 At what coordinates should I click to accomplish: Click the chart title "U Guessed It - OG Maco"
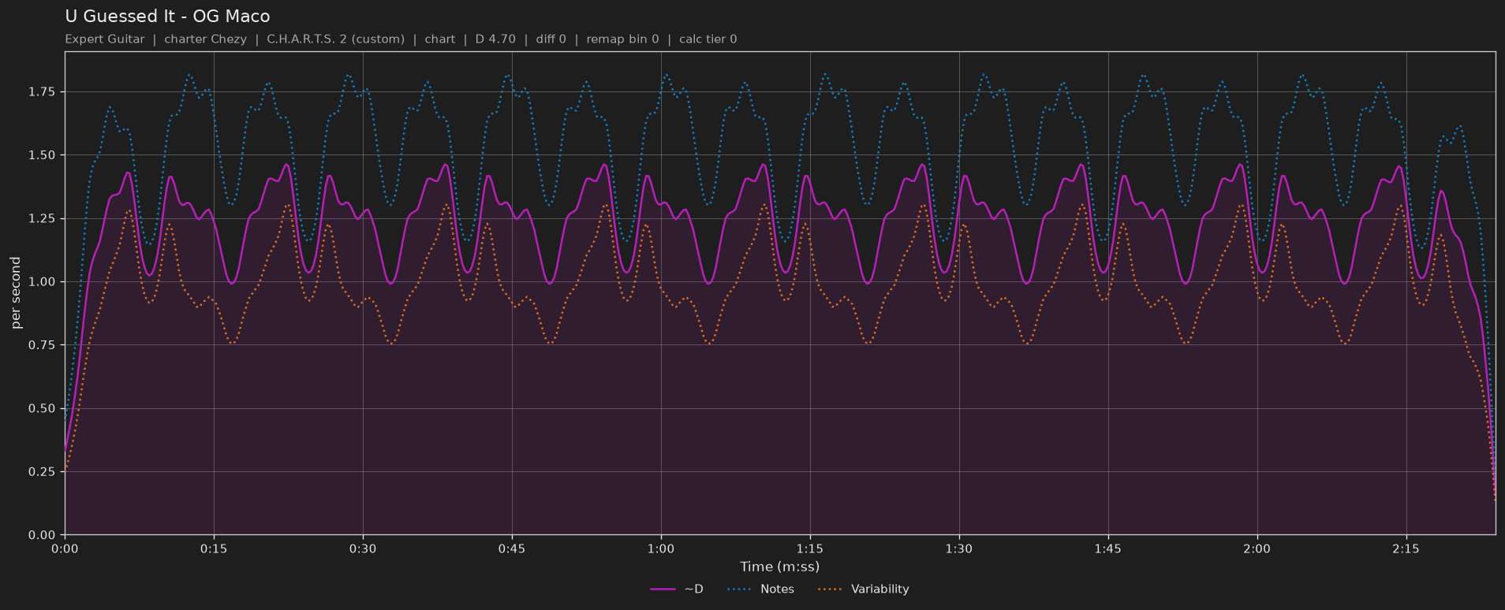click(x=167, y=17)
